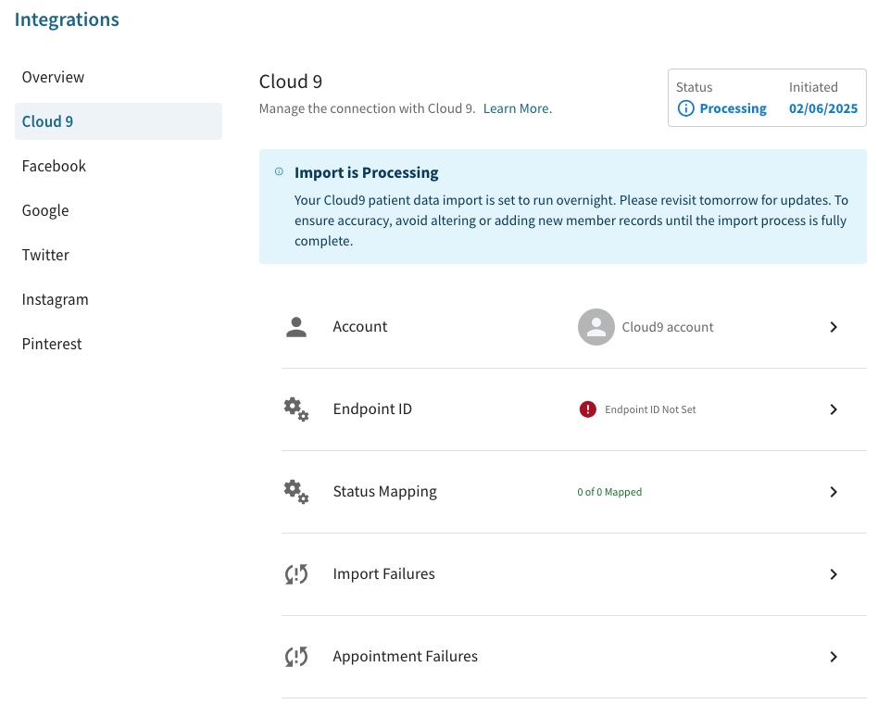The image size is (878, 717).
Task: Click the initiated date 02/06/2025
Action: (x=823, y=108)
